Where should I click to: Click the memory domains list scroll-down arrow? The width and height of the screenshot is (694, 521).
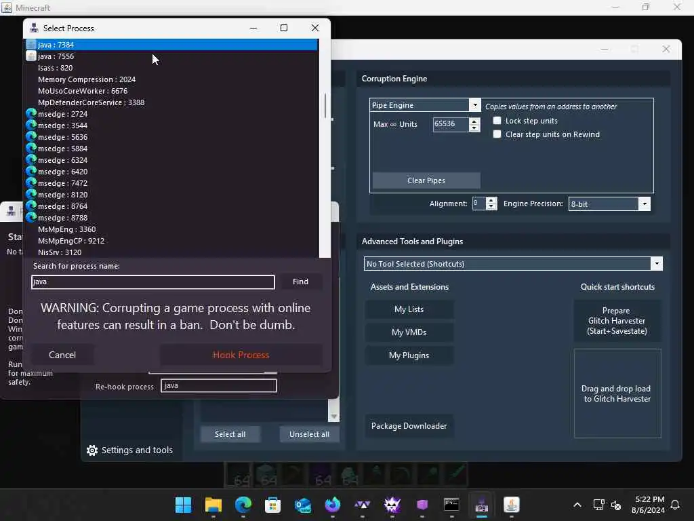(333, 417)
